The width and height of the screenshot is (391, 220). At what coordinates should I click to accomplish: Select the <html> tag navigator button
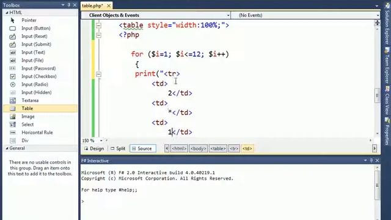click(179, 148)
